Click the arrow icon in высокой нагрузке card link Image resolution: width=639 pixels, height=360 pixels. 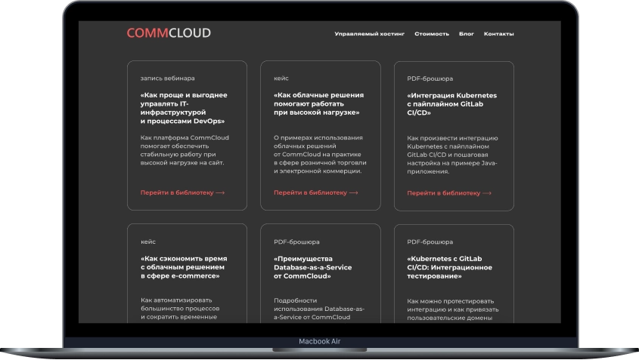click(354, 192)
